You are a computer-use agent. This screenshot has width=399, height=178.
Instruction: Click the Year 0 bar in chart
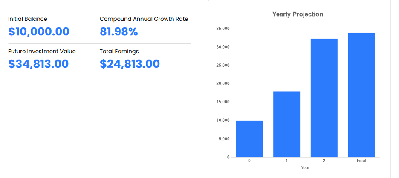point(249,139)
